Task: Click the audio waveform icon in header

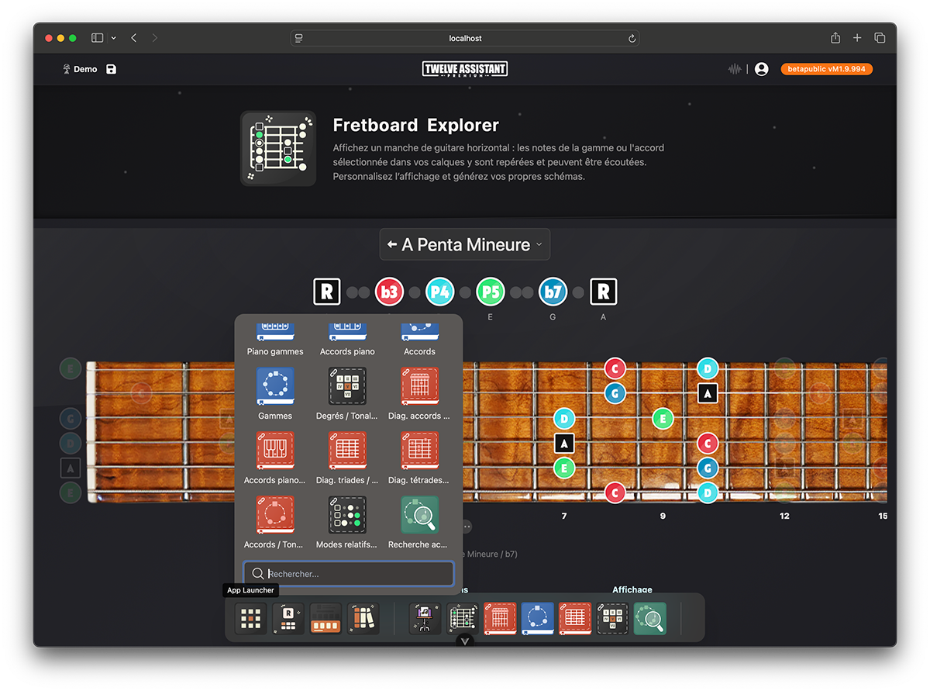Action: pos(735,69)
